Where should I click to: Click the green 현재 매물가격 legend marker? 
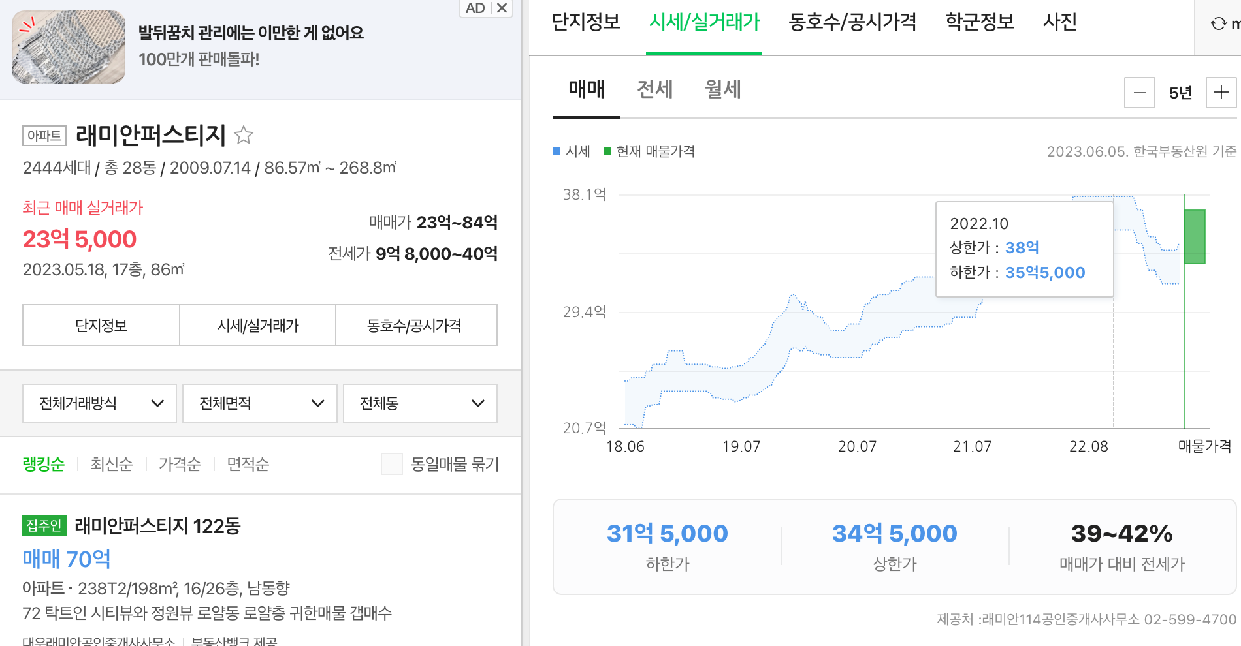[x=607, y=151]
